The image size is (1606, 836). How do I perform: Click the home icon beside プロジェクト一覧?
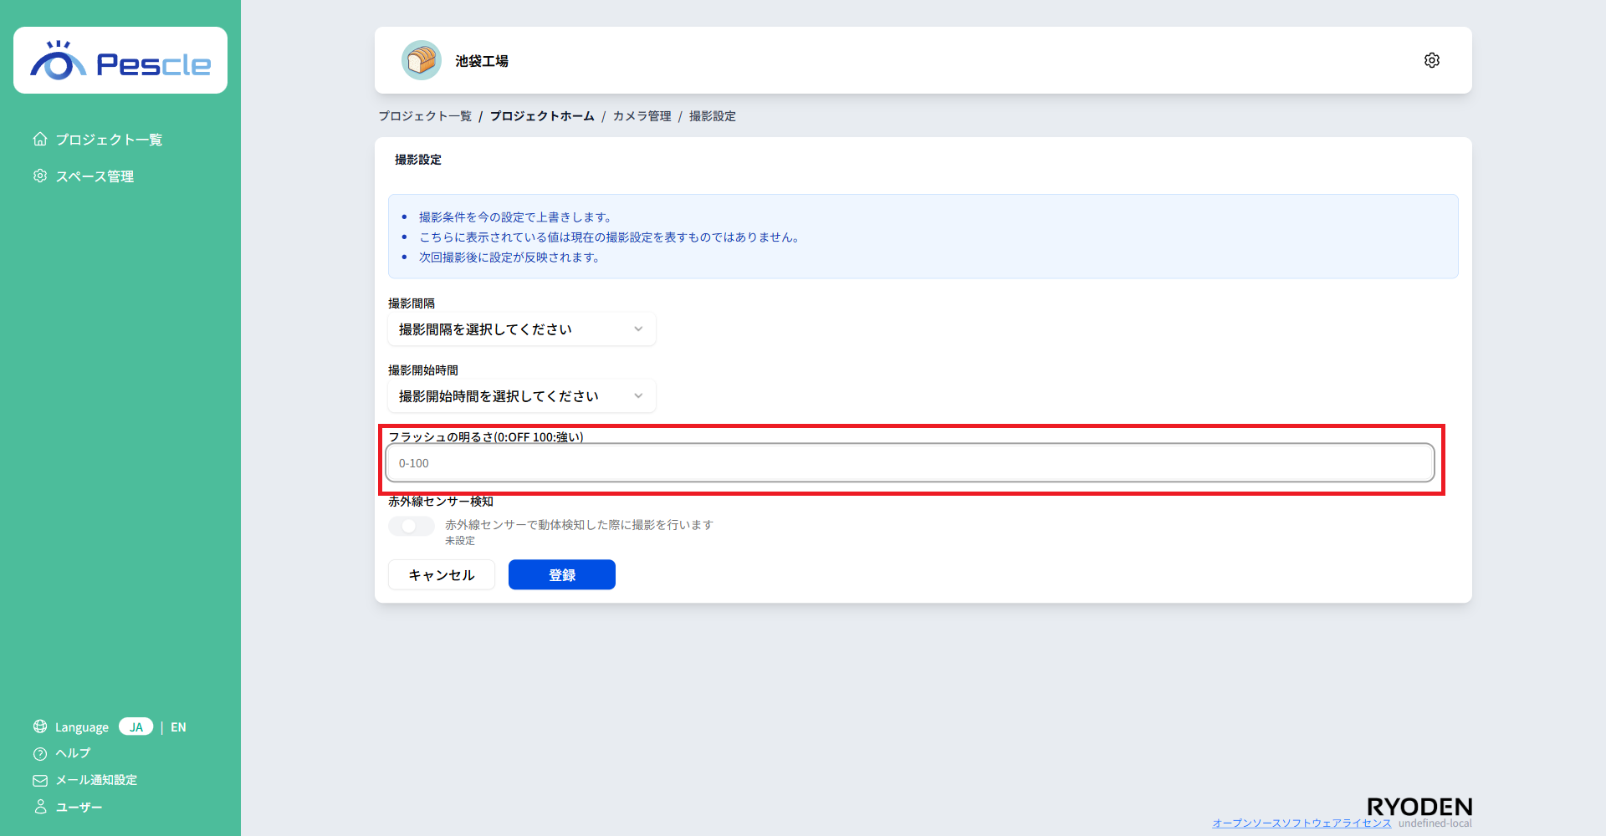coord(40,139)
